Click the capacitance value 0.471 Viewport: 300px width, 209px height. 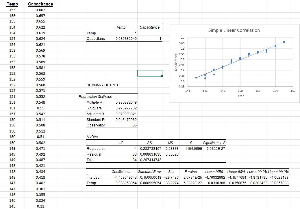[40, 148]
